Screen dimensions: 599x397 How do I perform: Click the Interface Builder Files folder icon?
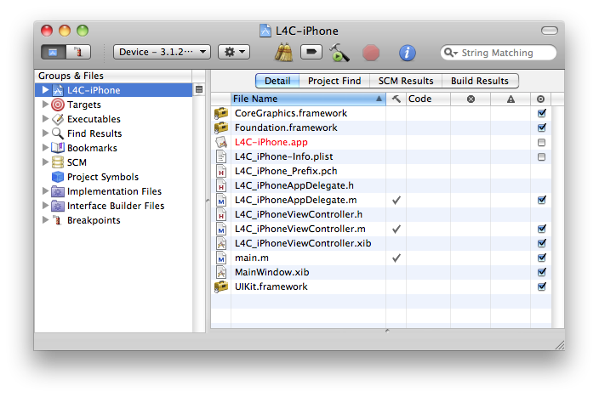58,206
